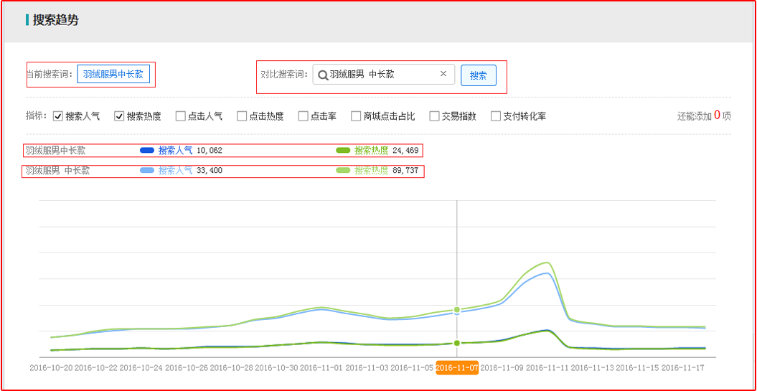Check the 商城点击占比 option
The image size is (757, 391).
pos(356,116)
